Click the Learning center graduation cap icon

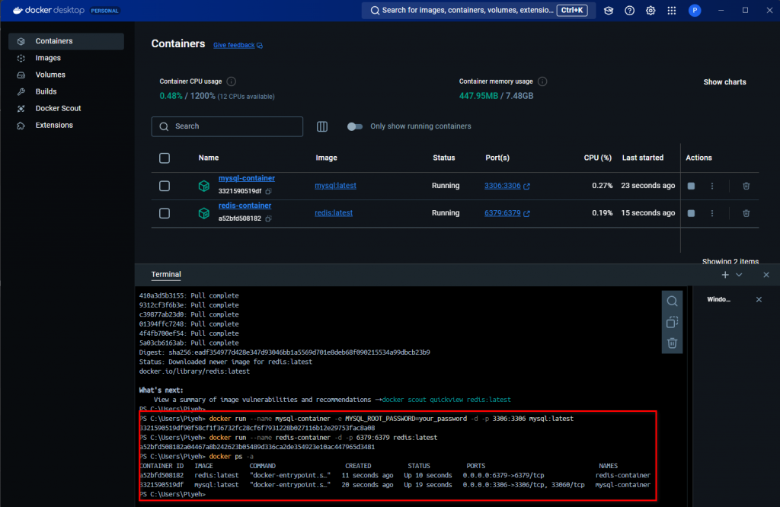(x=609, y=11)
